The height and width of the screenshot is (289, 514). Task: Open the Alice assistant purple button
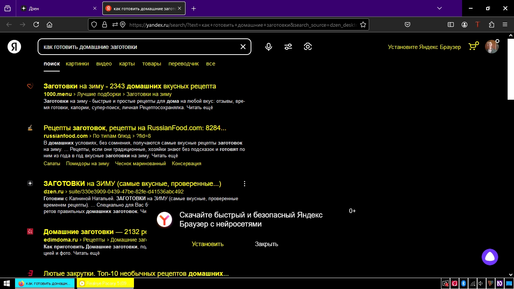(490, 257)
